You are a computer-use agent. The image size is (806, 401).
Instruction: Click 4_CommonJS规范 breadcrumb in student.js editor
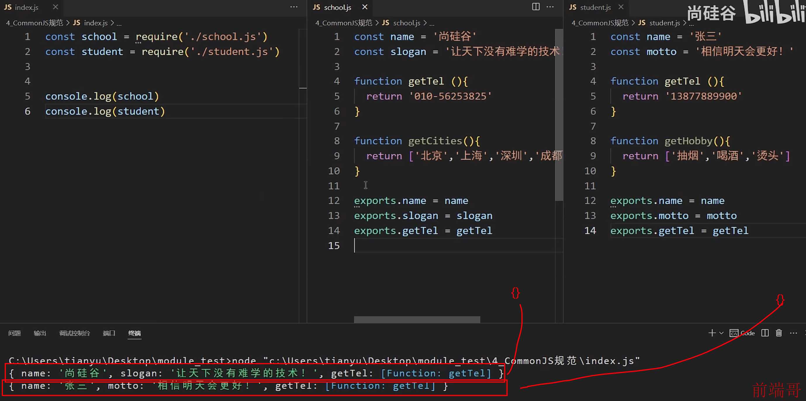coord(600,23)
